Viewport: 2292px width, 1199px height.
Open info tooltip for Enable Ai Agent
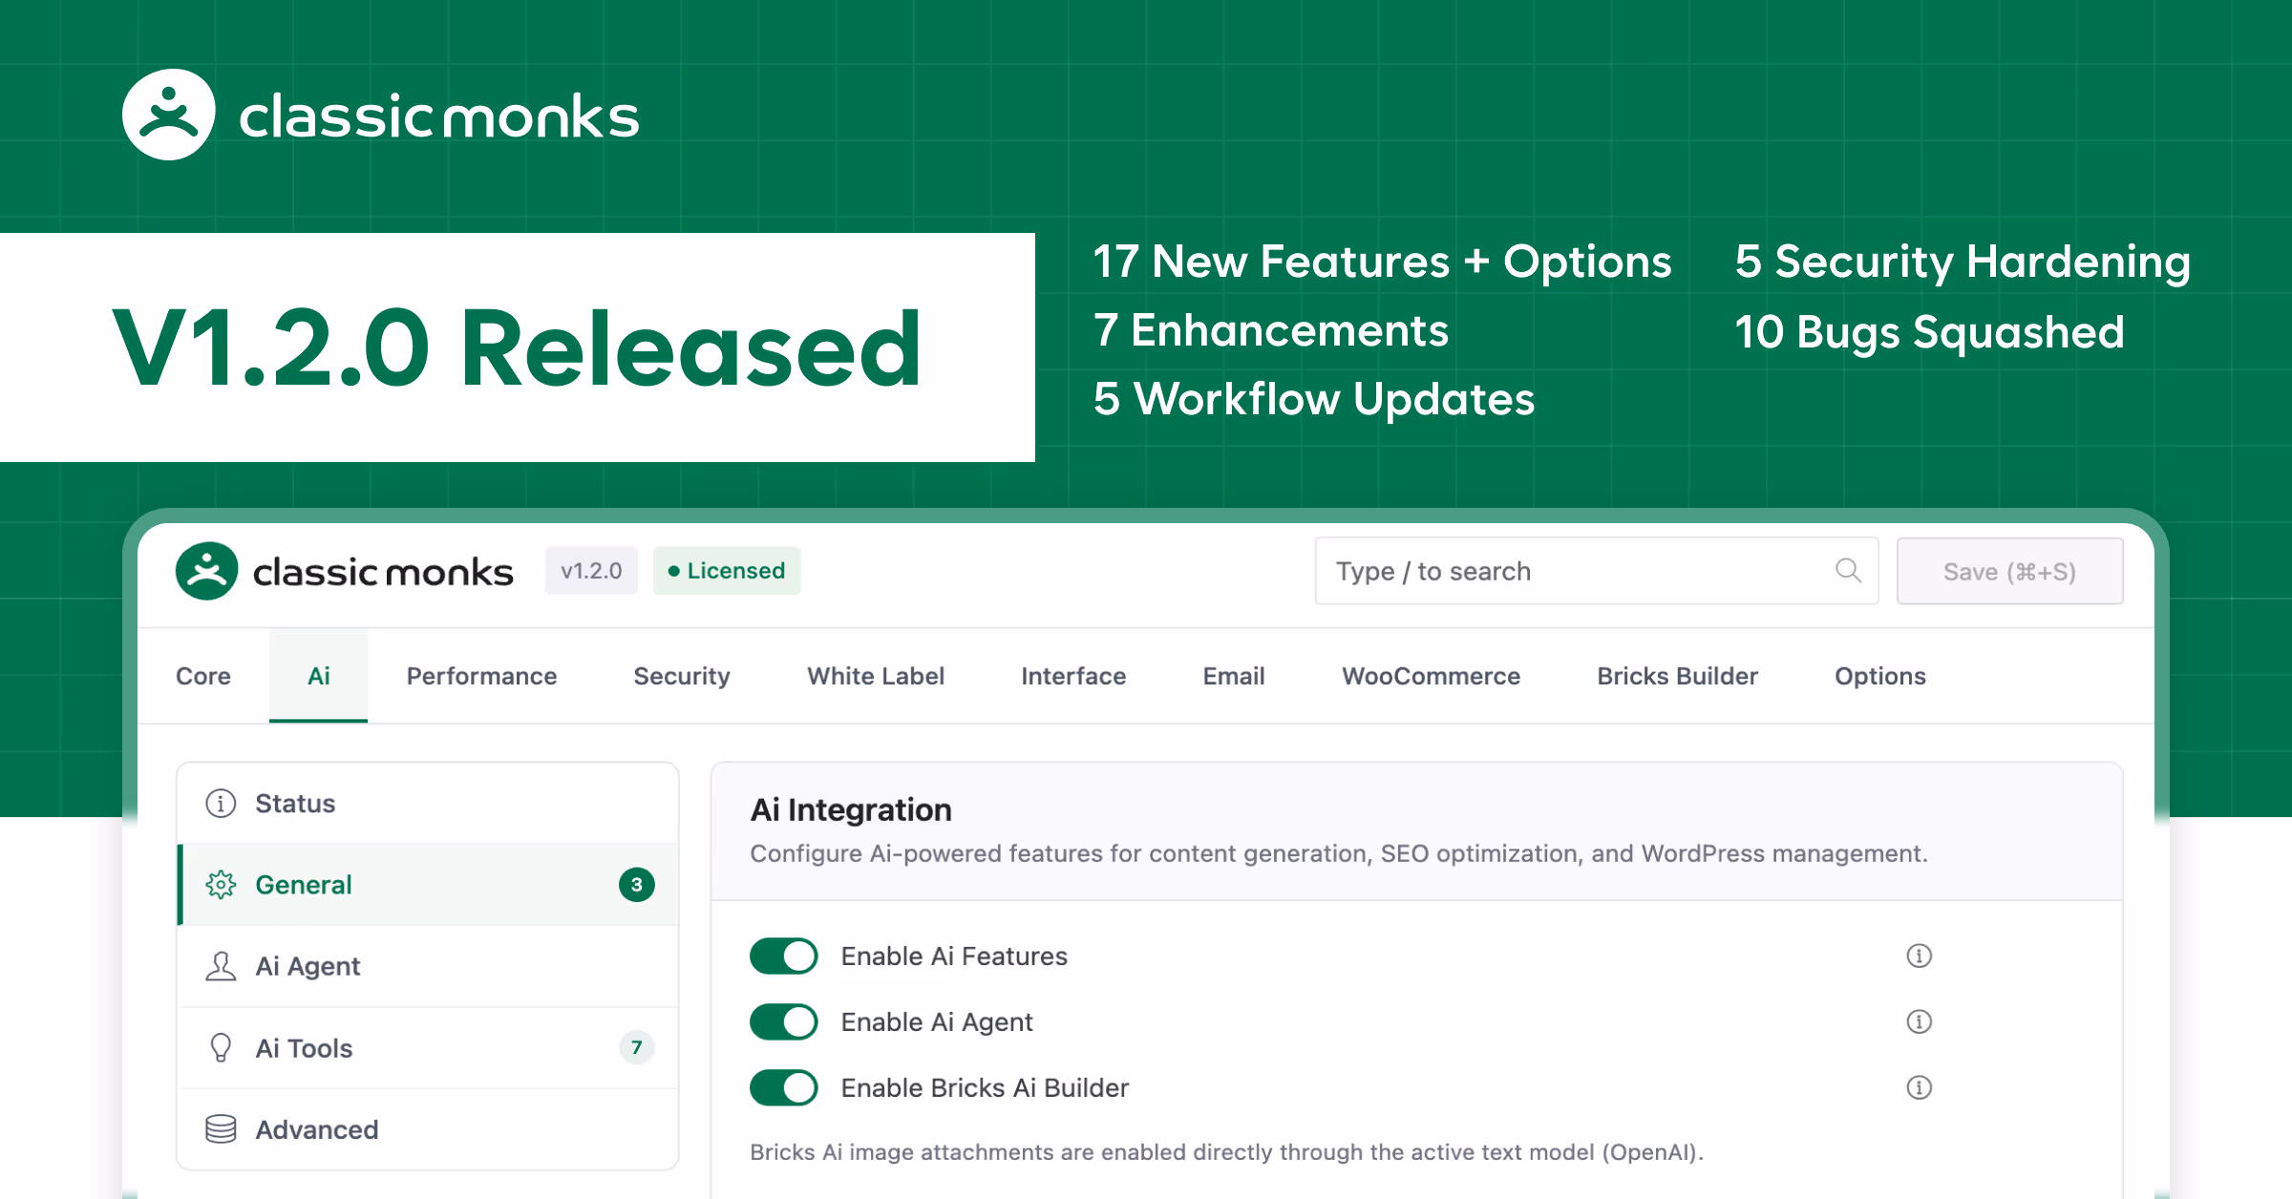click(1919, 1021)
